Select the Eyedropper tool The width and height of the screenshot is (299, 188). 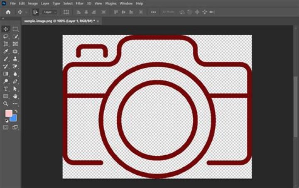click(x=6, y=51)
